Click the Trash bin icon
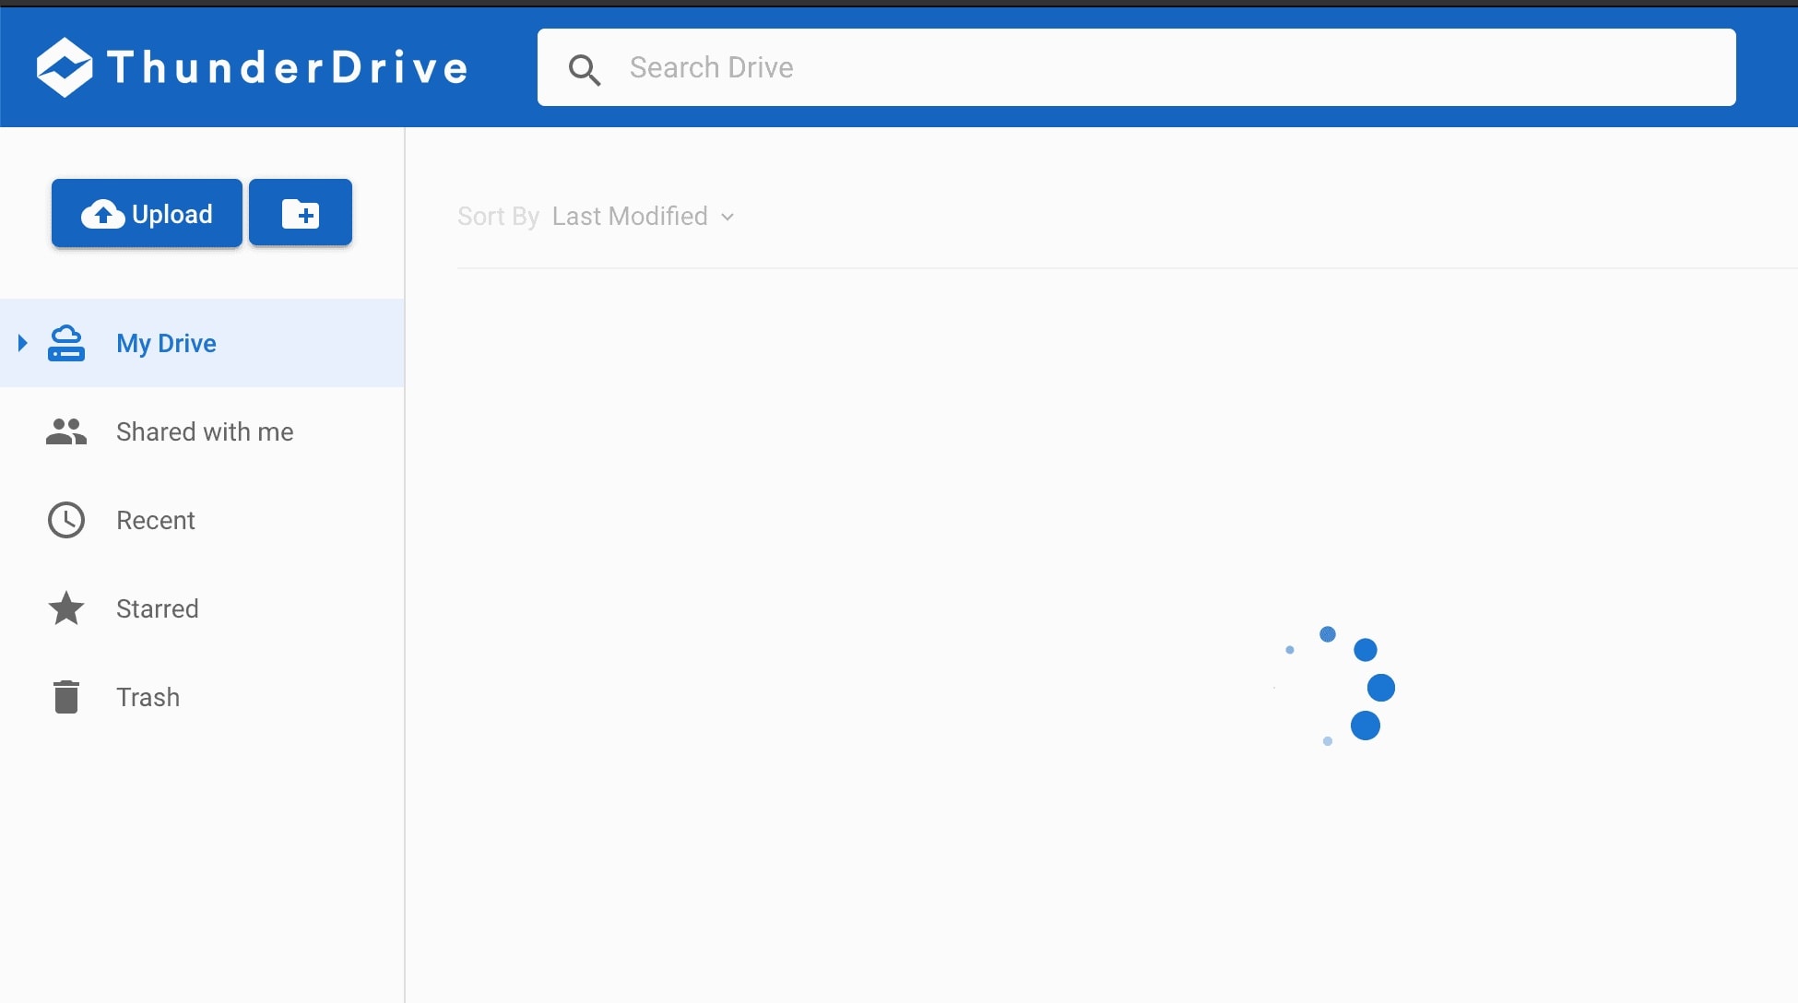1798x1003 pixels. (66, 697)
